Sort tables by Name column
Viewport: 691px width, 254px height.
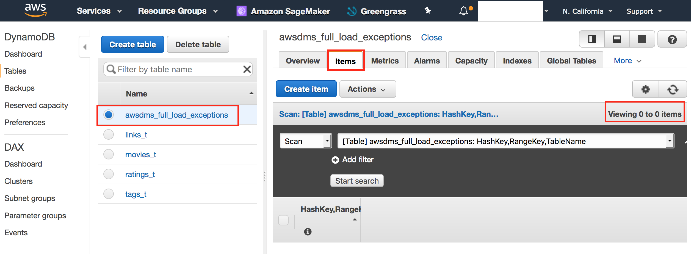click(x=189, y=94)
